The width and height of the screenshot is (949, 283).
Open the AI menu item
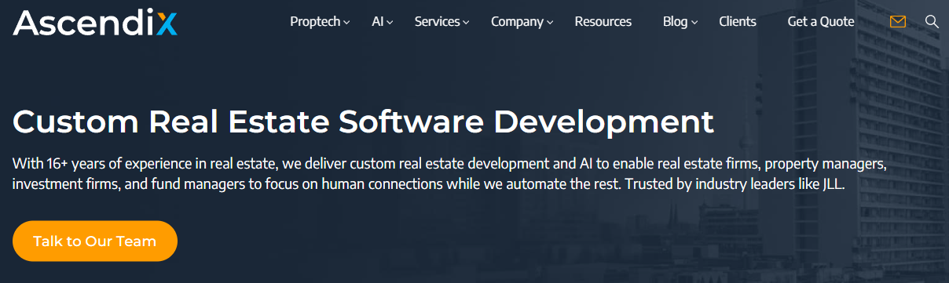pyautogui.click(x=377, y=22)
